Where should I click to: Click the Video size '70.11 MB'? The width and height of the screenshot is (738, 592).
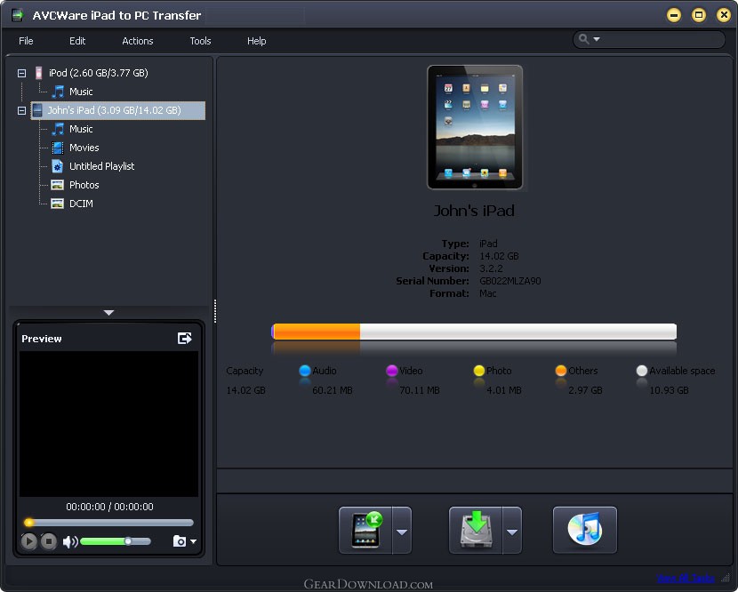click(x=420, y=390)
